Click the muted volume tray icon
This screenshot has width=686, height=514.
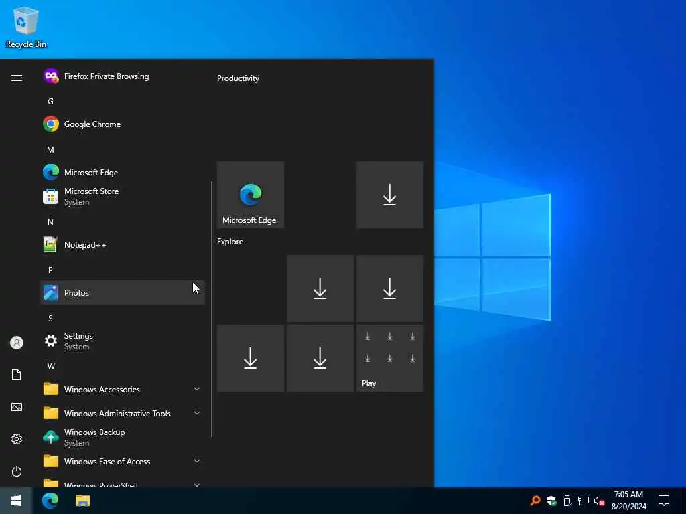[599, 501]
